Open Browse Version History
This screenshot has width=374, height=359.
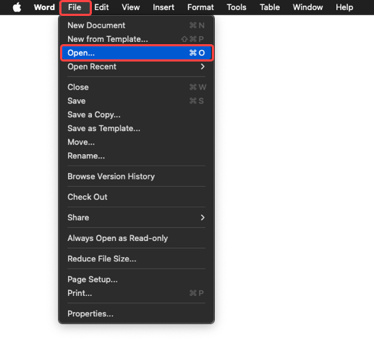[x=136, y=177]
